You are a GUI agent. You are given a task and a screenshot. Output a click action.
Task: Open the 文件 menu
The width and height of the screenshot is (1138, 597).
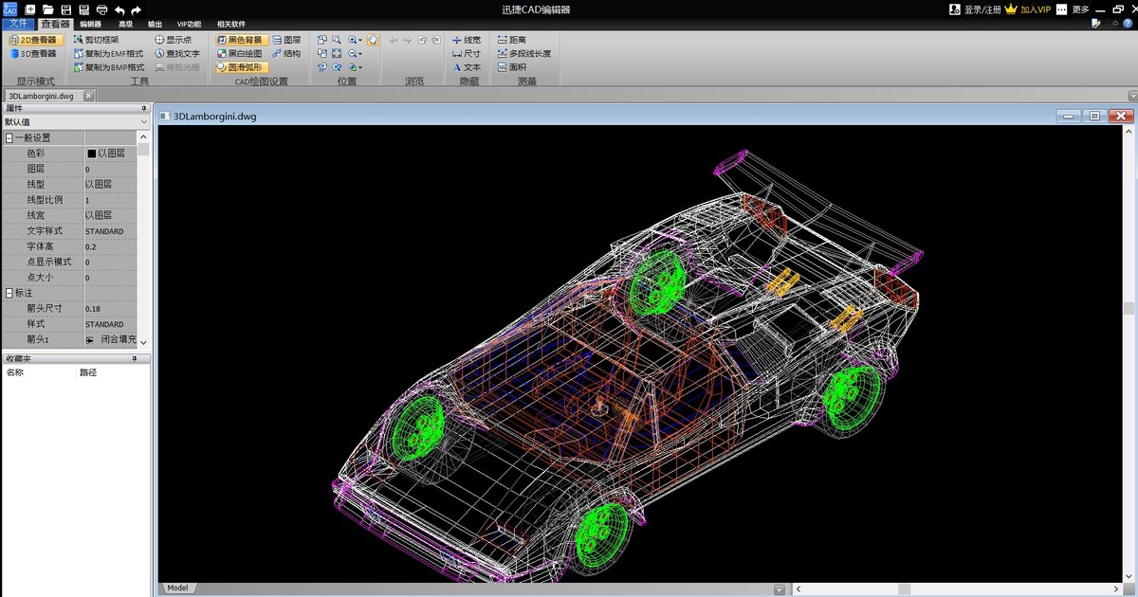click(18, 24)
